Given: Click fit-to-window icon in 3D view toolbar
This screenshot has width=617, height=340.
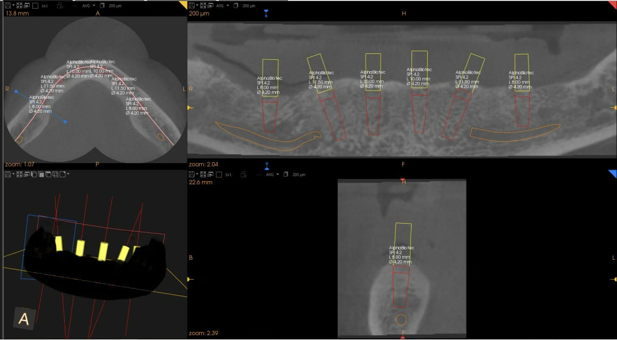Looking at the screenshot, I should (x=19, y=174).
